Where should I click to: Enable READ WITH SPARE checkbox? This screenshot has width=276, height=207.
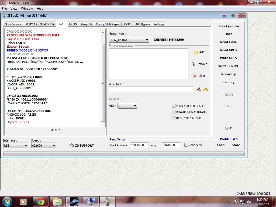pyautogui.click(x=174, y=118)
